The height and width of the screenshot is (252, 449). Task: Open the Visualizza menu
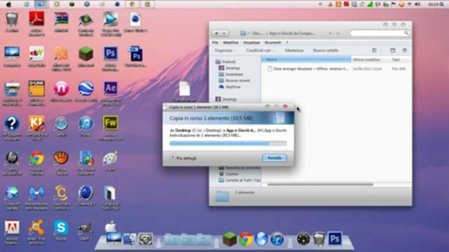point(251,42)
